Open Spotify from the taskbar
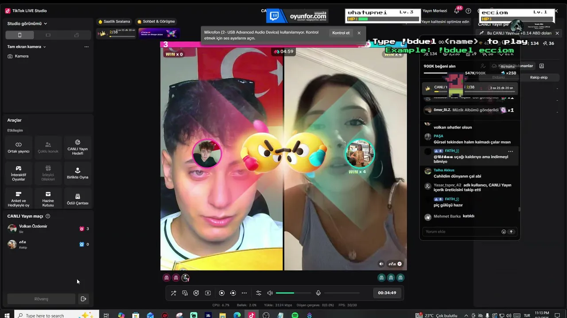Image resolution: width=567 pixels, height=318 pixels. (x=295, y=315)
